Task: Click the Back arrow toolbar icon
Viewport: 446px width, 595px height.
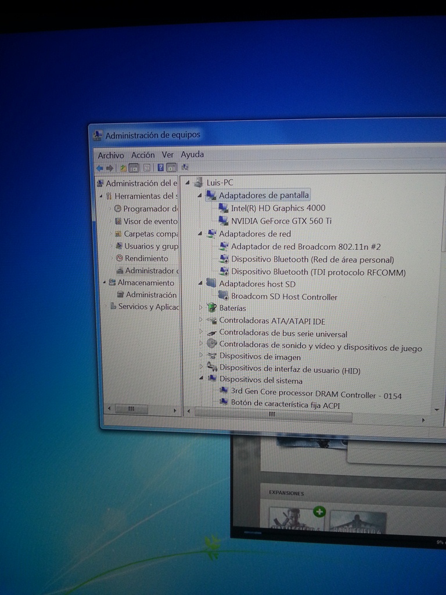Action: [x=100, y=168]
